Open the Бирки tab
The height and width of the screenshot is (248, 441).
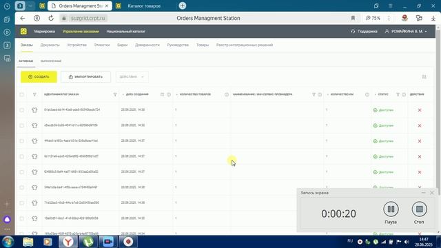click(123, 45)
